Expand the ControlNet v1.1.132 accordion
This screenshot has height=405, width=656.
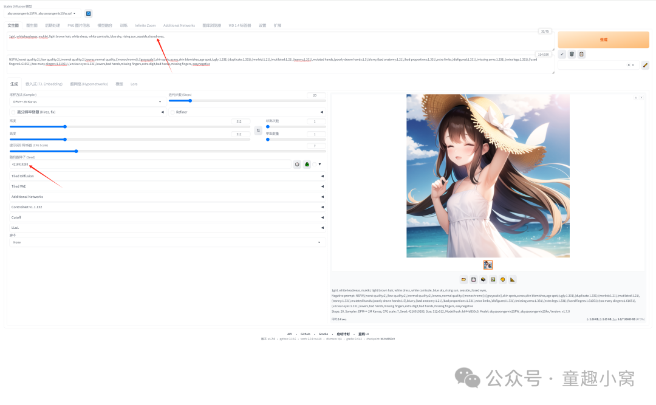[168, 207]
